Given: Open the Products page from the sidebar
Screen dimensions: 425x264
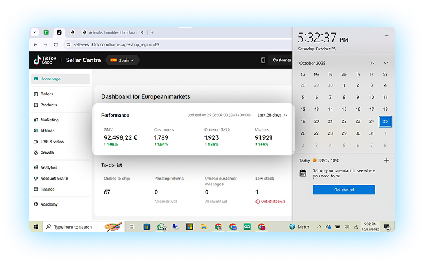Looking at the screenshot, I should tap(48, 105).
